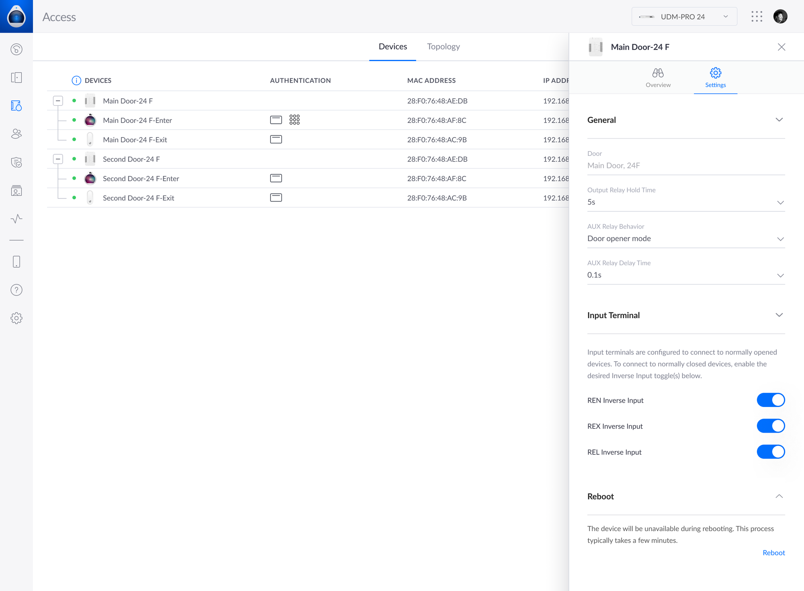Open the UDM-PRO 24 console selector
The width and height of the screenshot is (804, 591).
pyautogui.click(x=684, y=16)
